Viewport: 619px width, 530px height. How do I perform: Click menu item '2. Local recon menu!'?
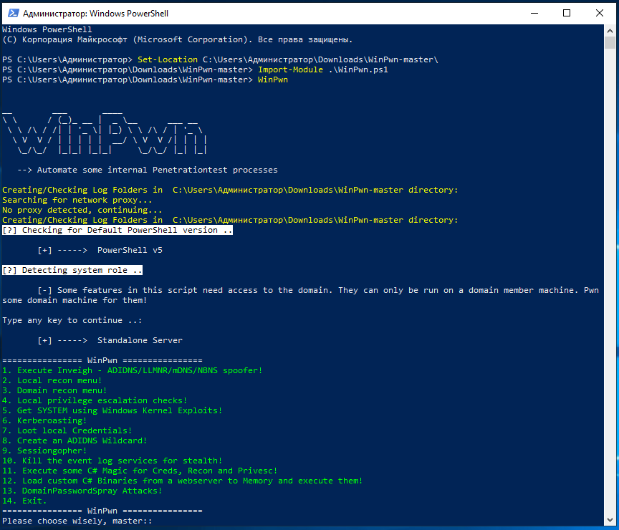[52, 380]
